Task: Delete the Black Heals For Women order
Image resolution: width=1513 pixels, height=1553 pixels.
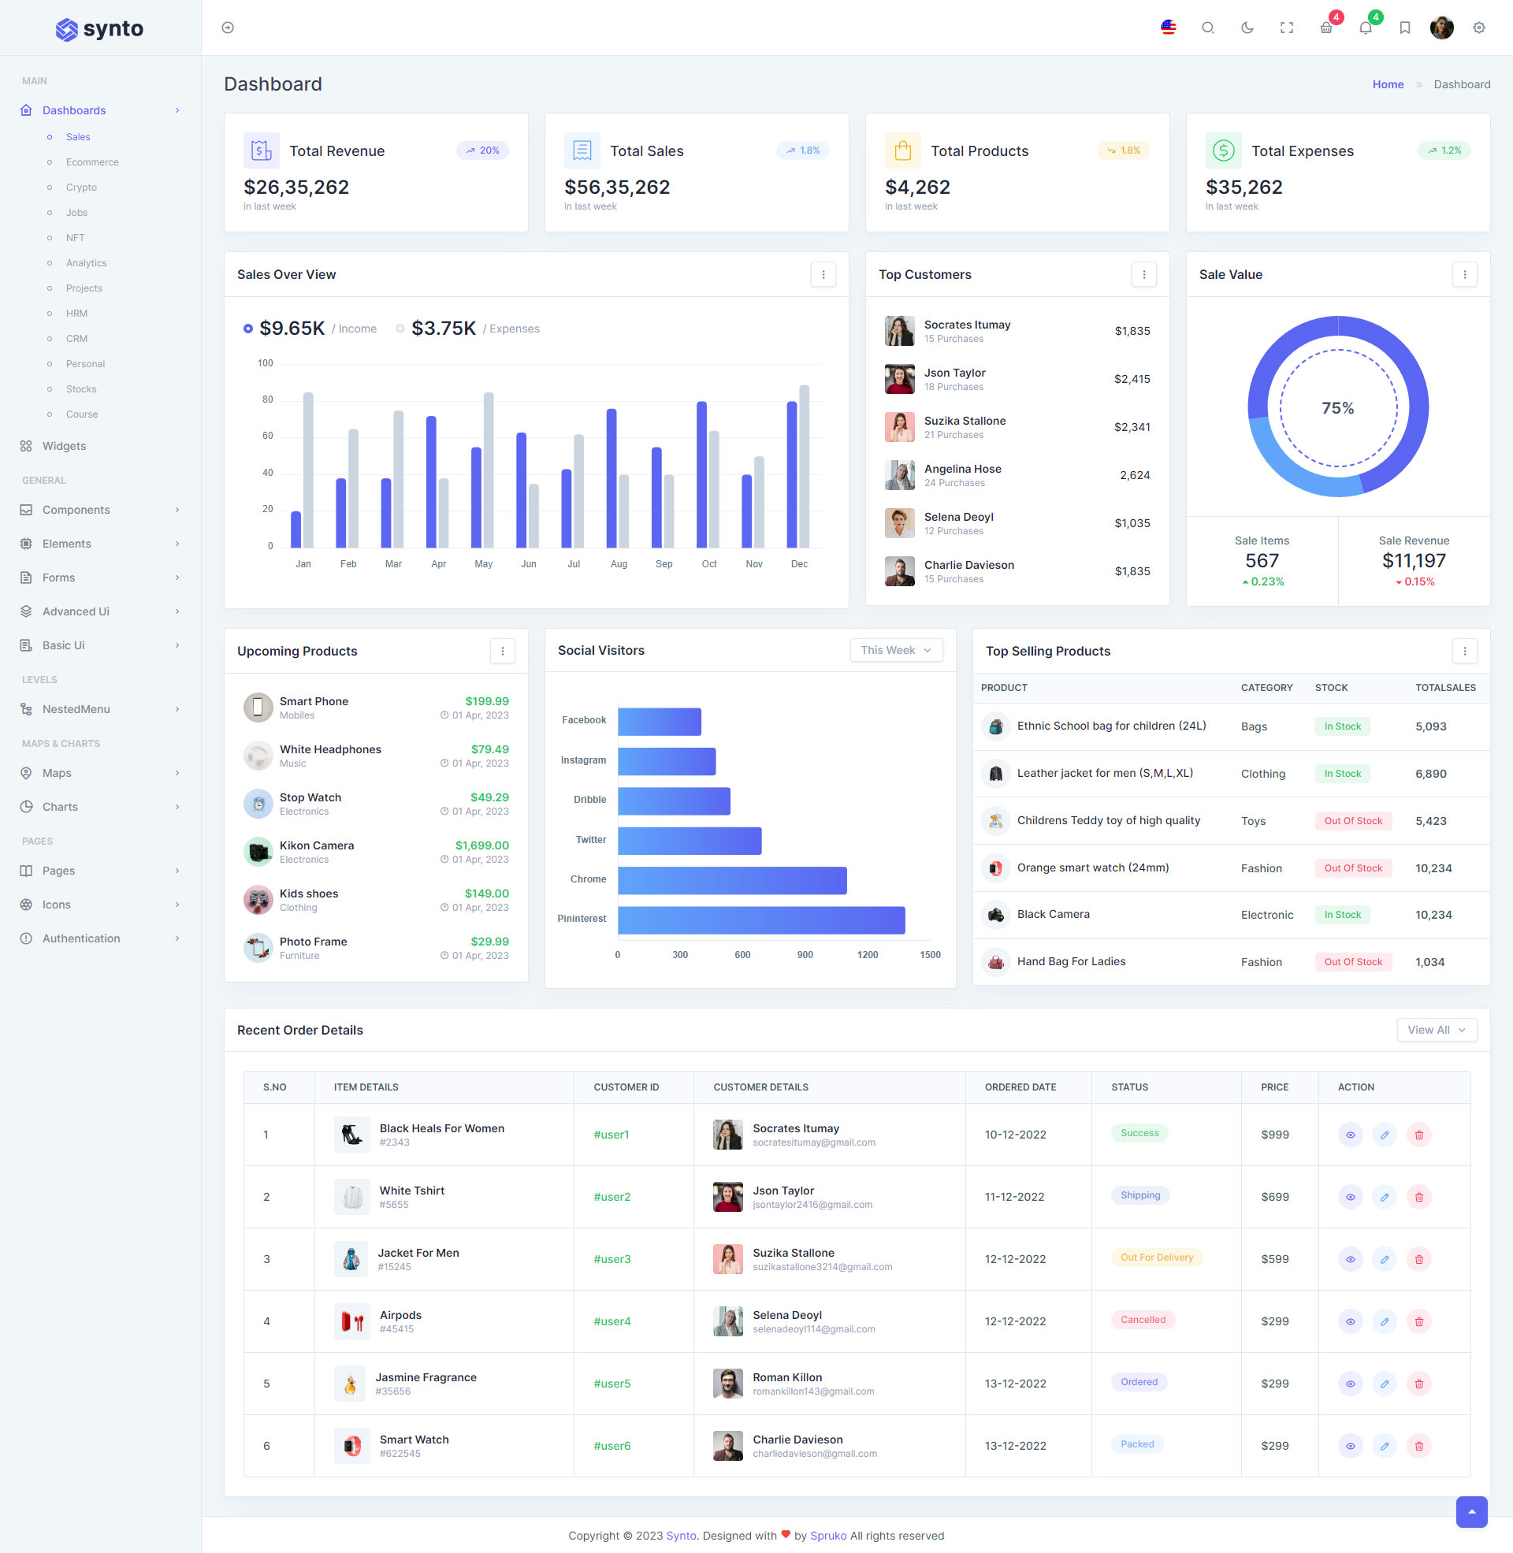Action: (x=1418, y=1135)
